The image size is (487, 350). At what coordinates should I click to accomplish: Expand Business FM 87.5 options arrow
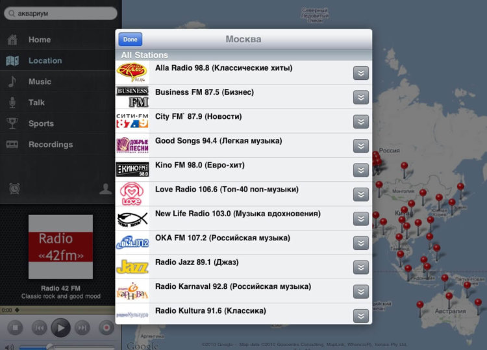click(361, 97)
